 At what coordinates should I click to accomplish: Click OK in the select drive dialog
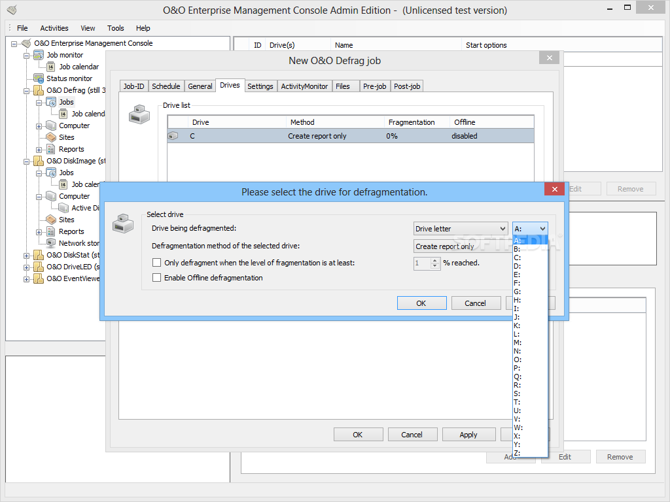coord(422,303)
